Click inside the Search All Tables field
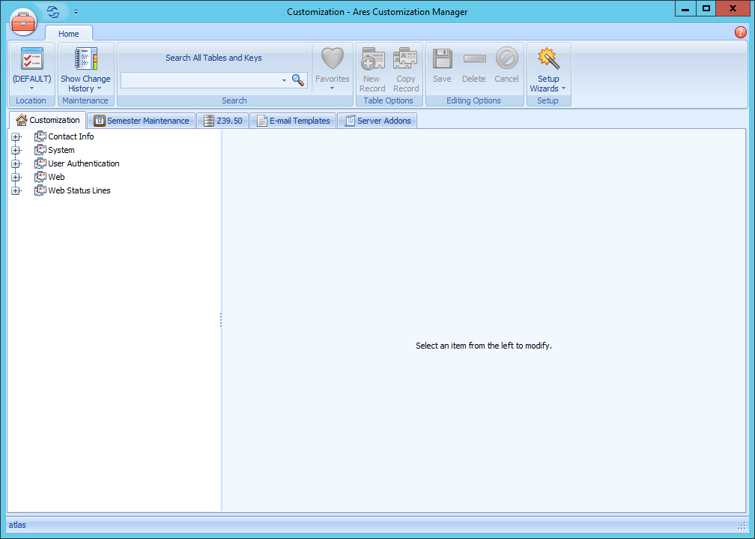 coord(200,80)
